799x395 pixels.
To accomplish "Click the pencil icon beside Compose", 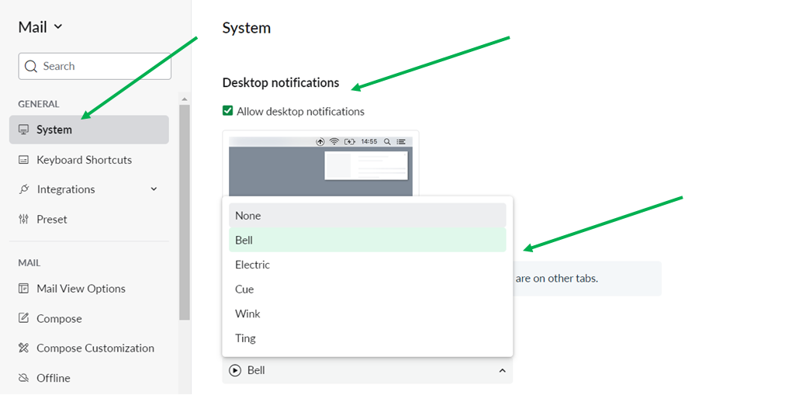I will [x=23, y=318].
